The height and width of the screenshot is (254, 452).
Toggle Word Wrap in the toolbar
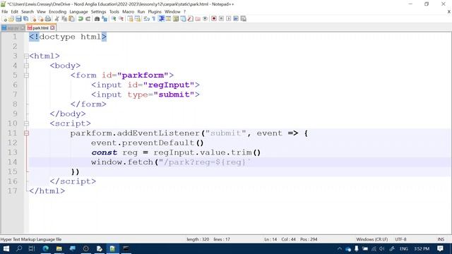(x=146, y=19)
